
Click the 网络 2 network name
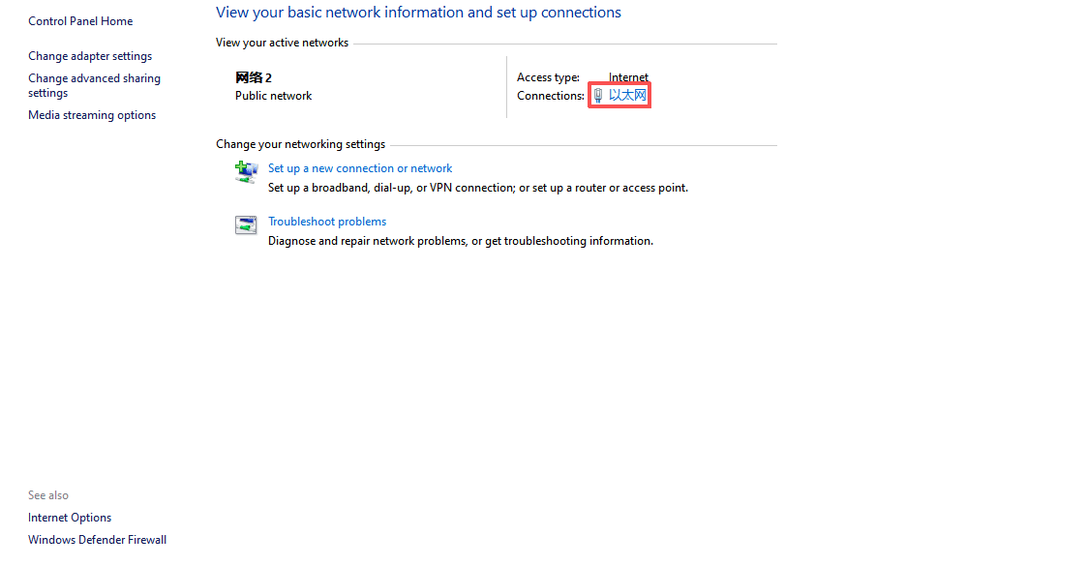(x=254, y=77)
